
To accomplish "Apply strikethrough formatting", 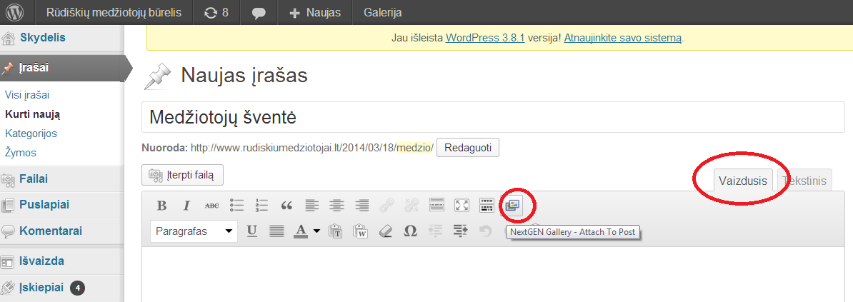I will 211,206.
